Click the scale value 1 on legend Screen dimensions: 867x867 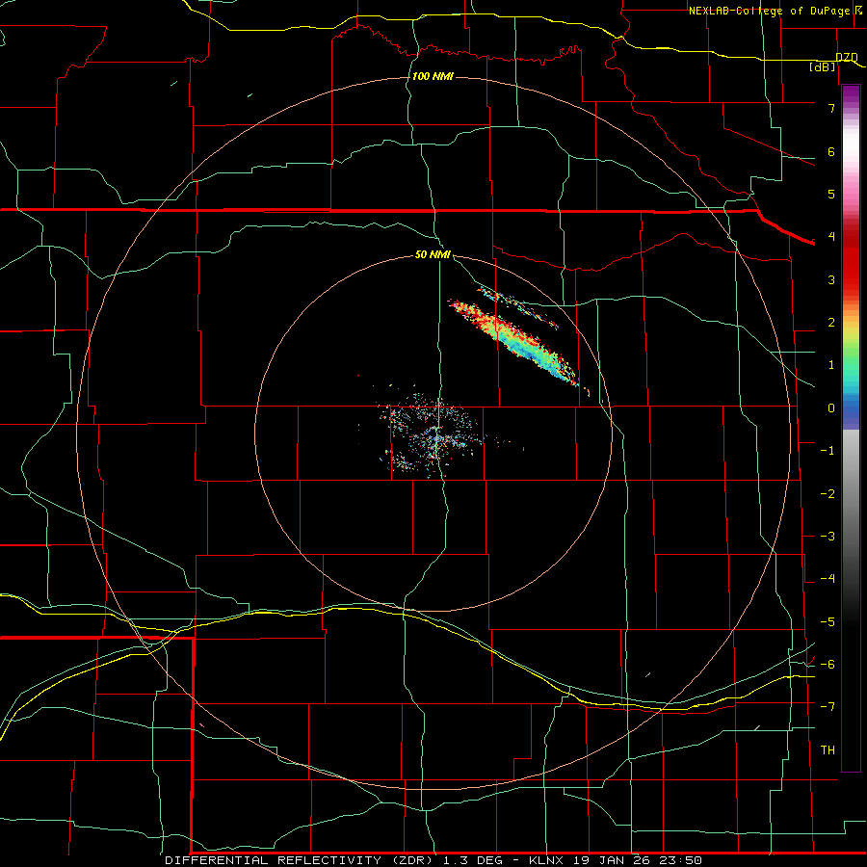831,365
